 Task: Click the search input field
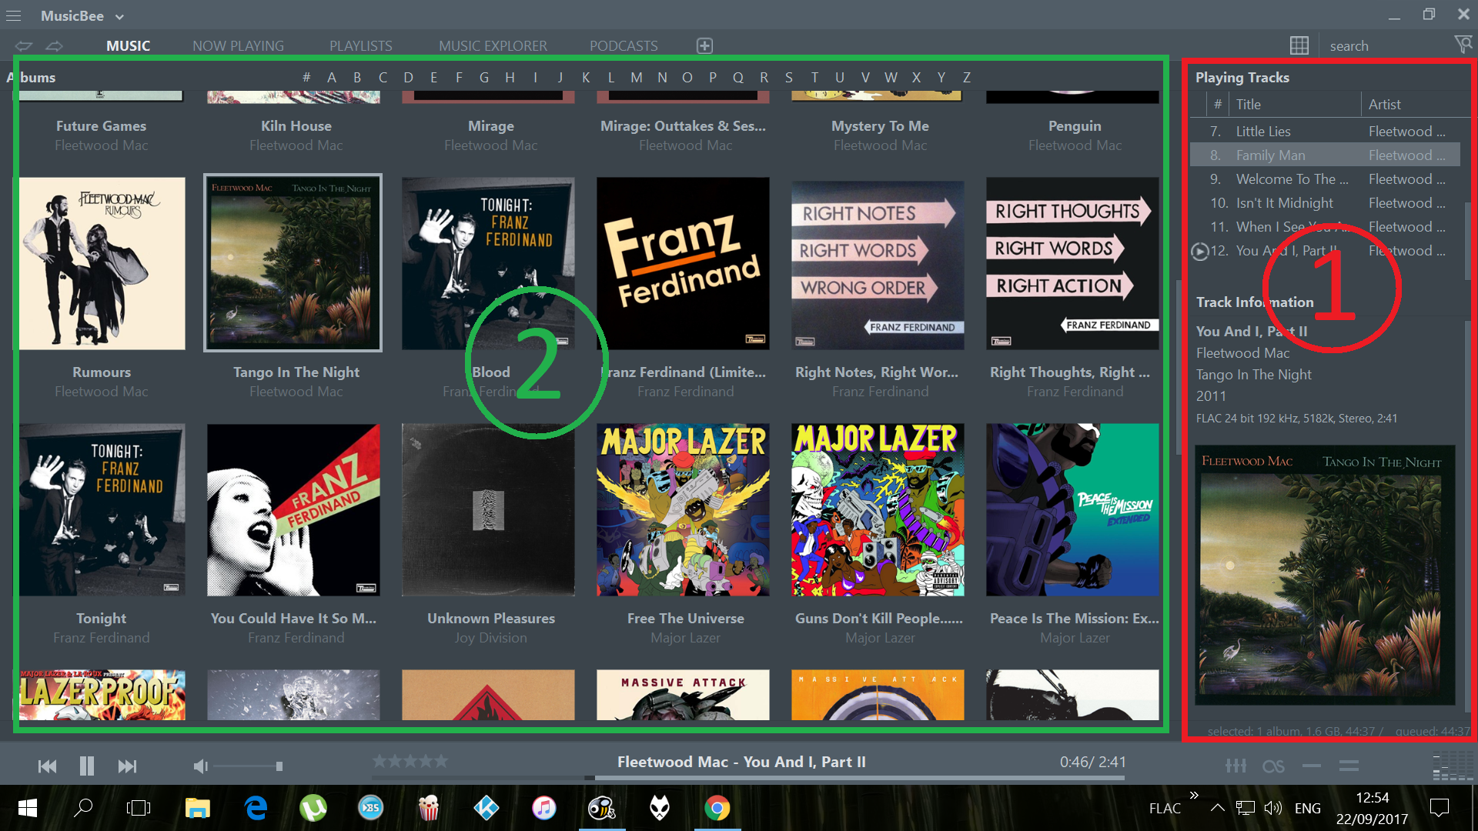tap(1386, 46)
